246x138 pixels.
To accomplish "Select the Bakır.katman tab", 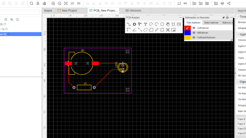I will (211, 22).
